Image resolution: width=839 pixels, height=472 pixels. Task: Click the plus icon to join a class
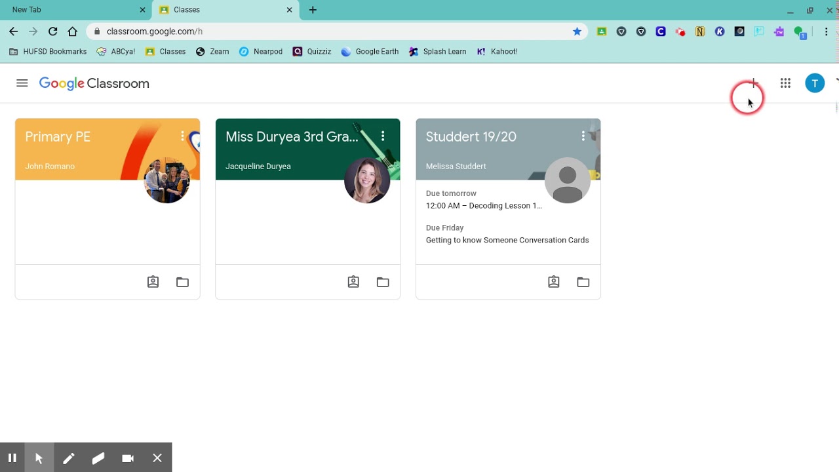coord(754,83)
